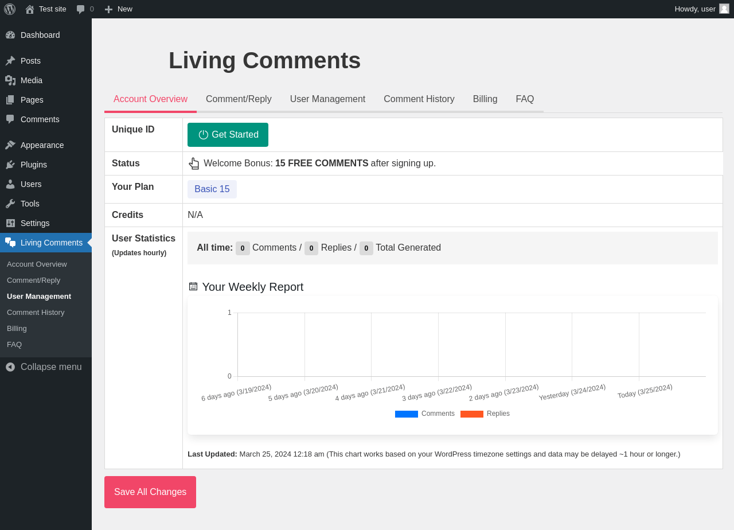
Task: Click the plus icon beside New
Action: coord(108,9)
